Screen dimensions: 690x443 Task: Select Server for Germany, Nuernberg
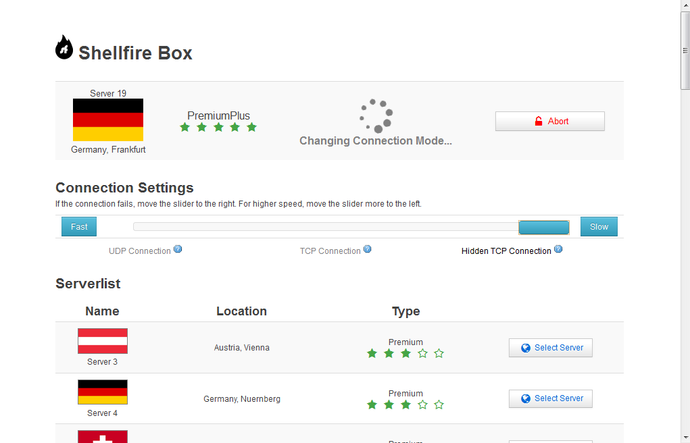(x=551, y=398)
